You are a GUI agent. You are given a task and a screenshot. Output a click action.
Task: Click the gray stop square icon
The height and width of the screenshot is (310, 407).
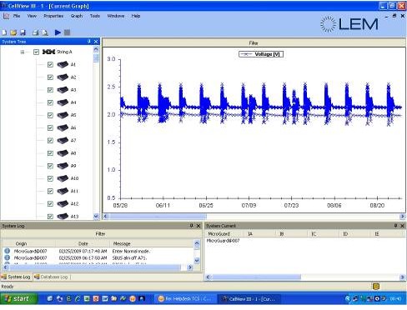[x=67, y=32]
